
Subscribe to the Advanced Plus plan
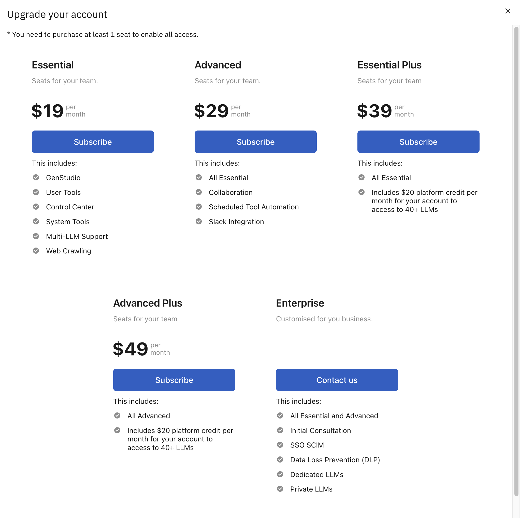point(174,380)
